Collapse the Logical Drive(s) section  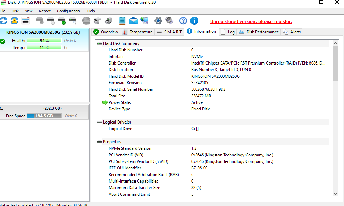(x=100, y=122)
